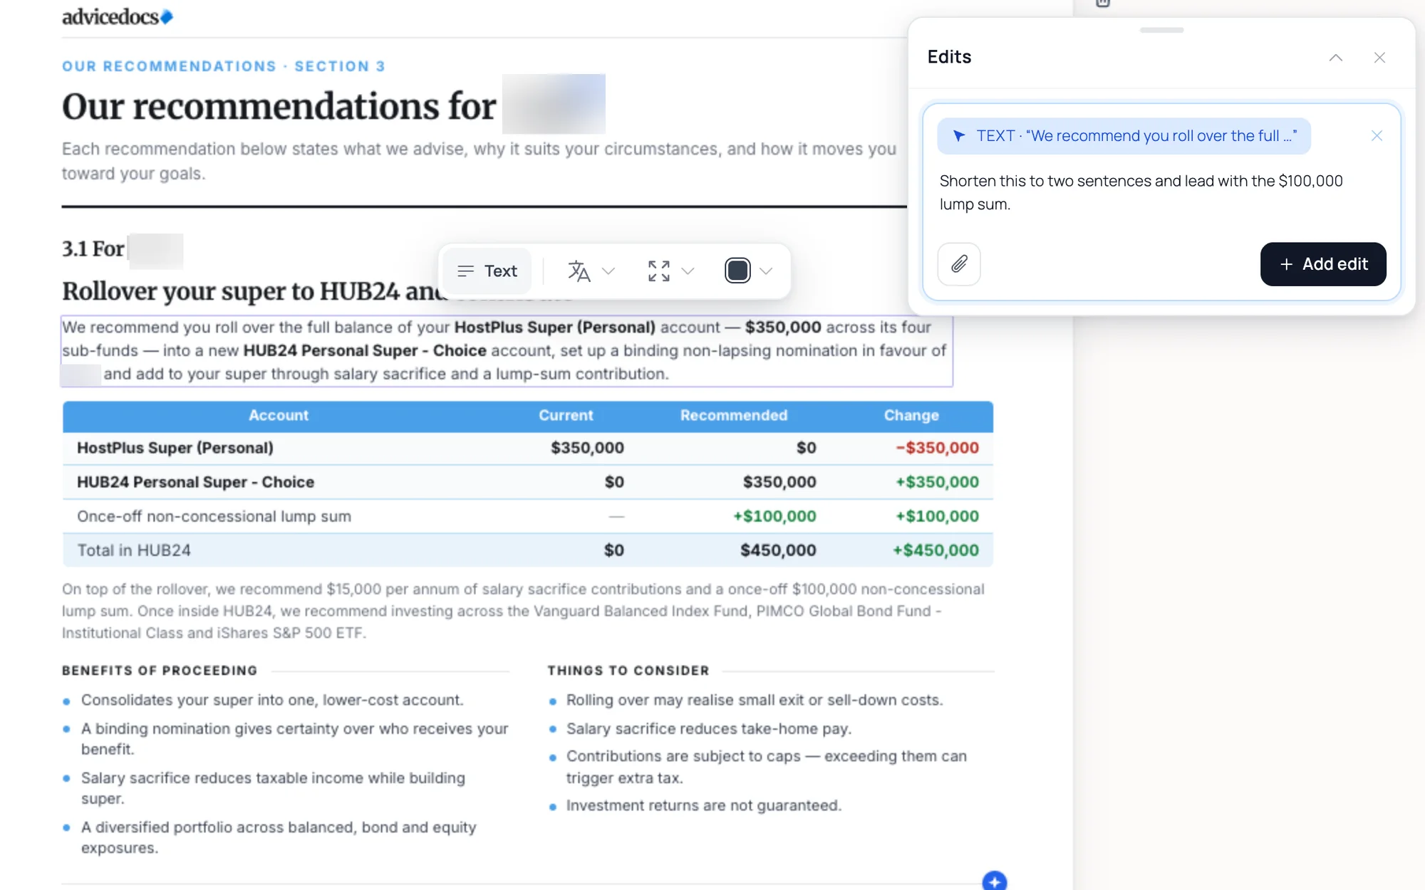The image size is (1425, 890).
Task: Click the paperclip attach icon
Action: (959, 264)
